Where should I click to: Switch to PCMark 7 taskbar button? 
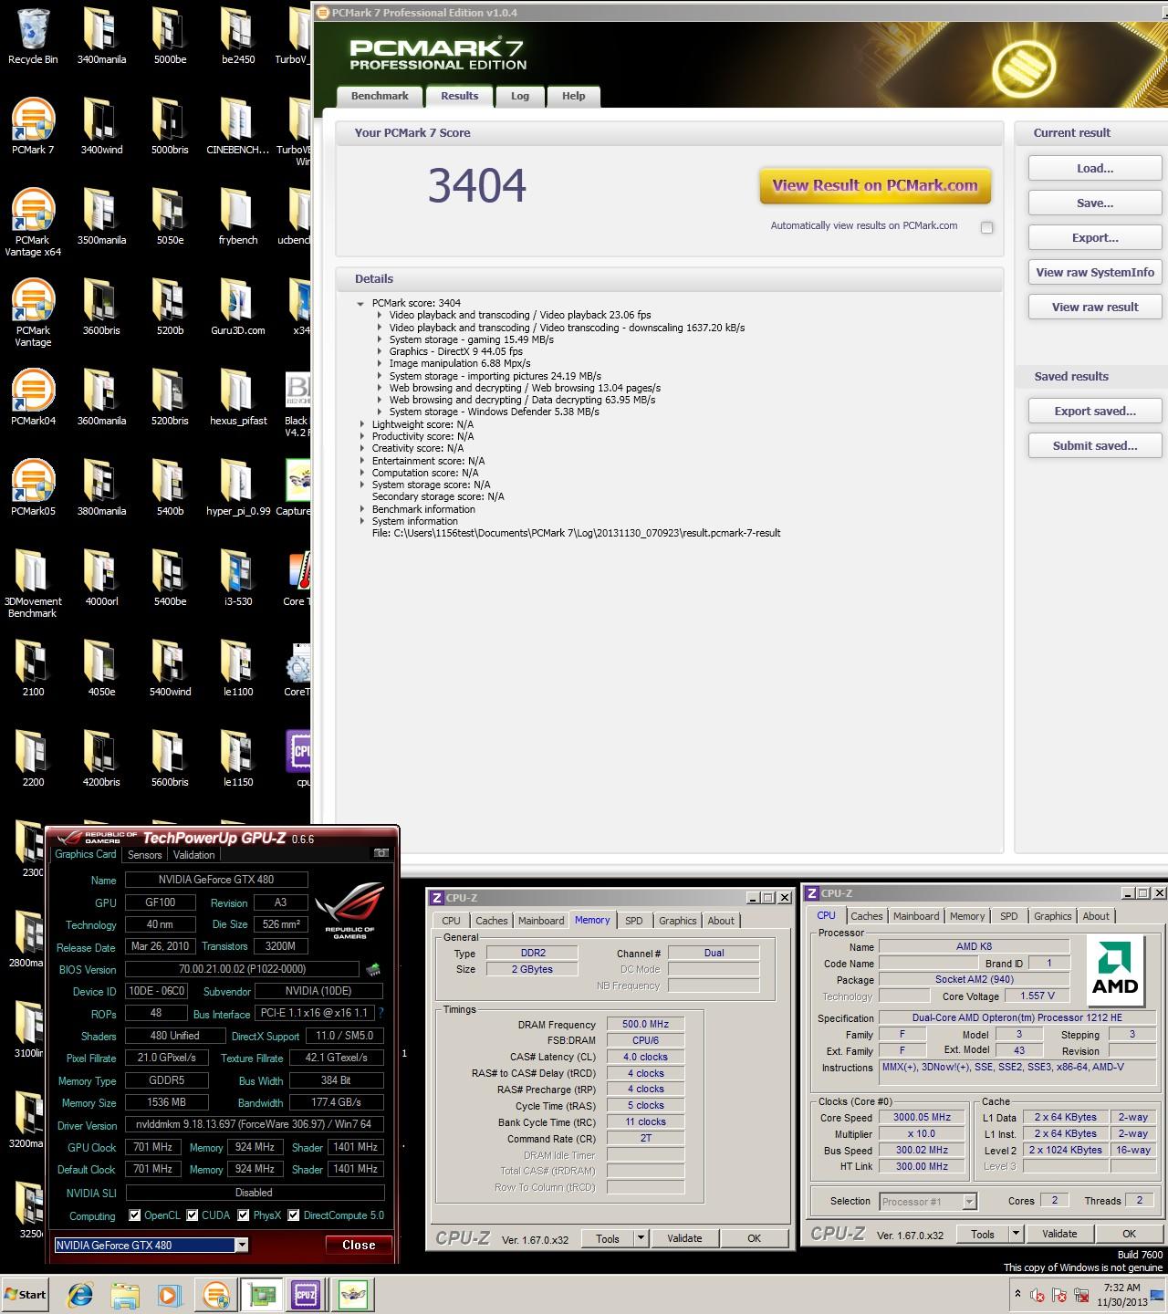216,1294
